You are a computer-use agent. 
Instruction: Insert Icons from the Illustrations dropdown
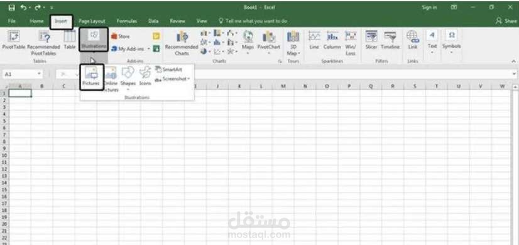tap(145, 76)
